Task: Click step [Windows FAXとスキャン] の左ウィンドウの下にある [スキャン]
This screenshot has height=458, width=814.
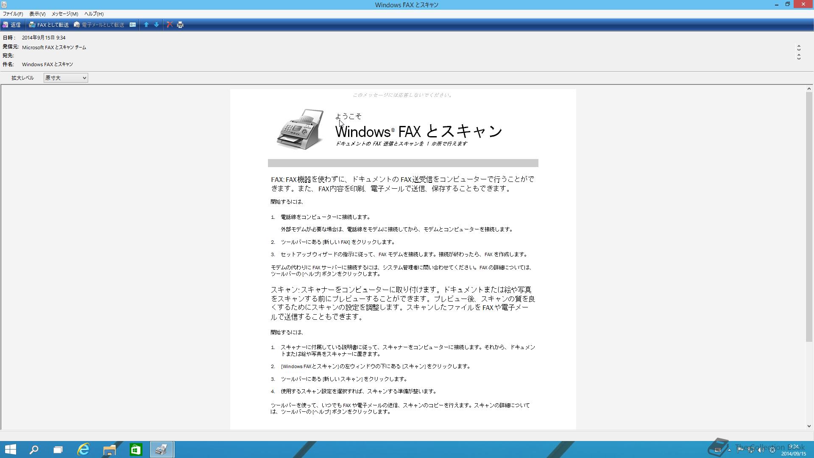Action: [x=376, y=366]
